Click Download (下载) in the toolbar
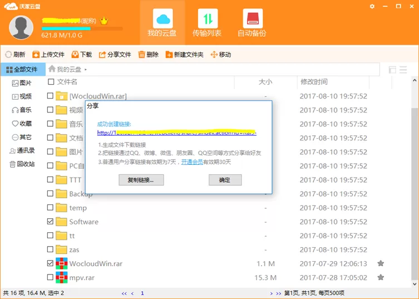 (82, 55)
